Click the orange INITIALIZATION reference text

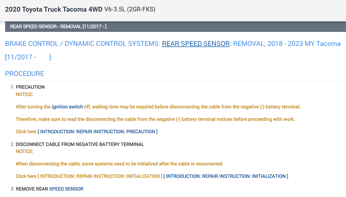click(x=100, y=176)
